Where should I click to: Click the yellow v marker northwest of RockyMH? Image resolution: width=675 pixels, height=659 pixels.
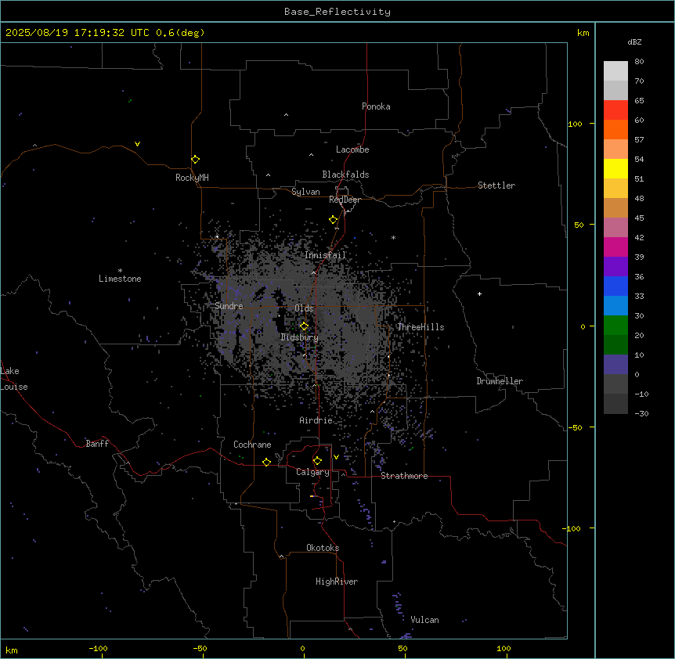tap(137, 144)
